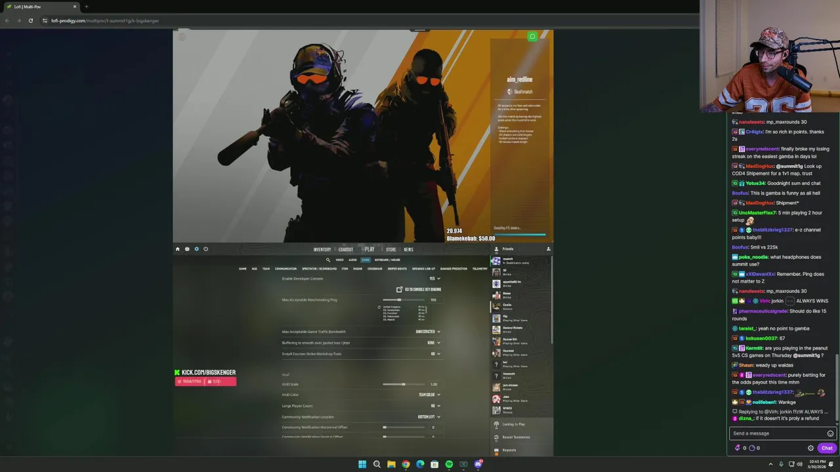Open friend Requests envelope icon
Viewport: 840px width, 472px height.
click(496, 450)
